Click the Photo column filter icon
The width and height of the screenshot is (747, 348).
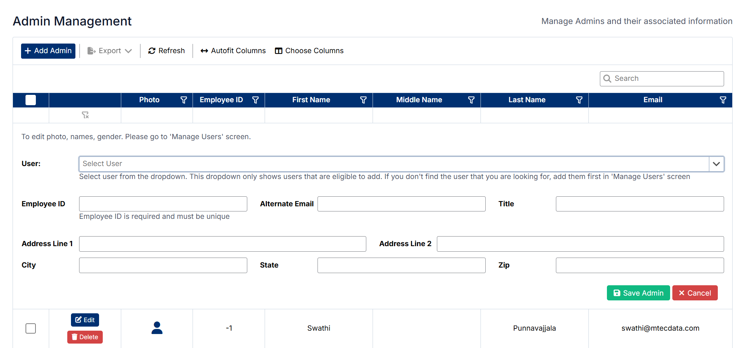point(183,100)
